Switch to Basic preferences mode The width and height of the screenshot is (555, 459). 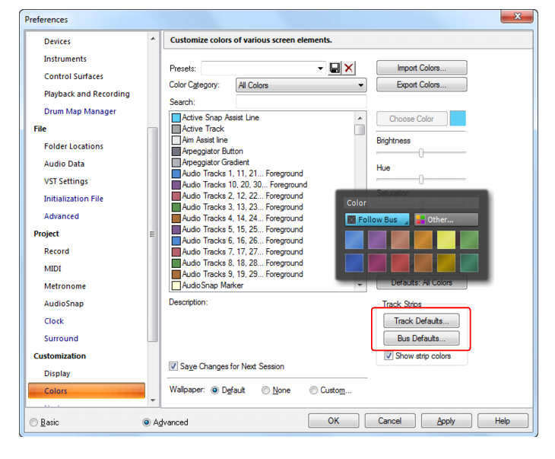pyautogui.click(x=33, y=422)
